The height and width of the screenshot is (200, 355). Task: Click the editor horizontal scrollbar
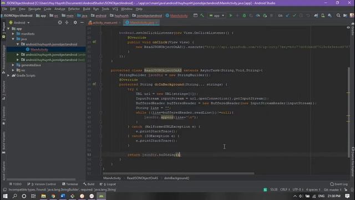179,173
